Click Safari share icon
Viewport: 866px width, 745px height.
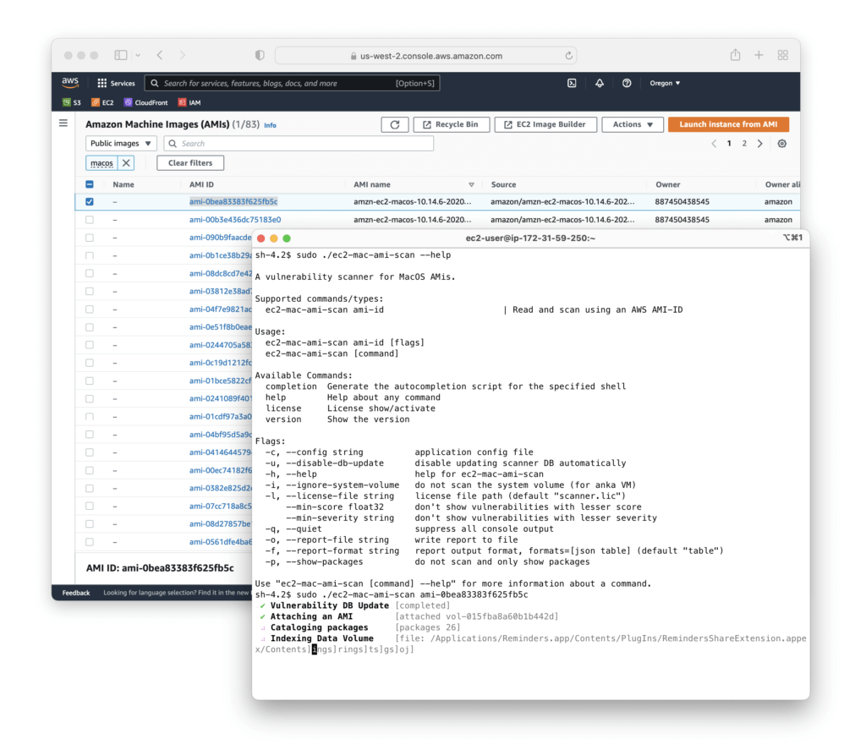click(x=735, y=55)
